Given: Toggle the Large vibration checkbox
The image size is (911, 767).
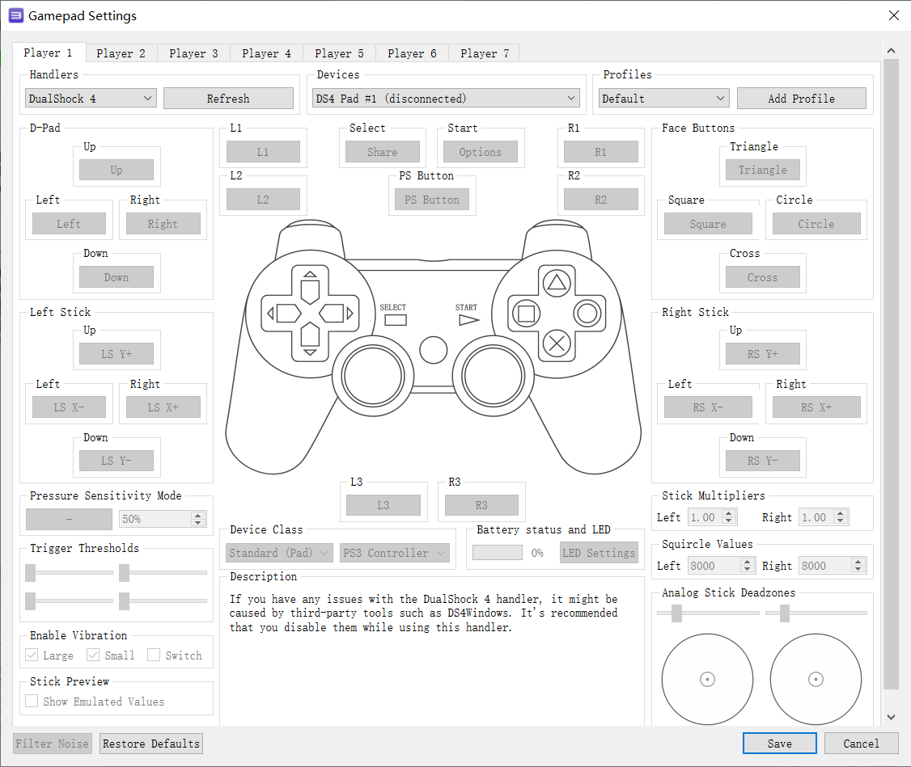Looking at the screenshot, I should pos(32,655).
